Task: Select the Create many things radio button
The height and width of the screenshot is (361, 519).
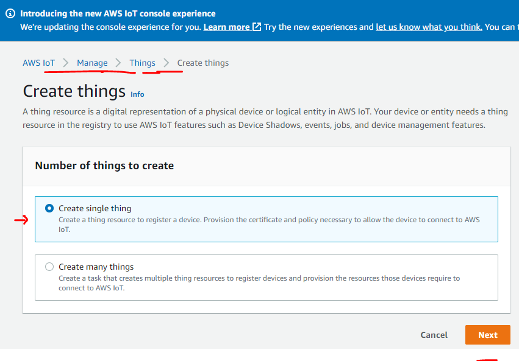Action: coord(49,267)
